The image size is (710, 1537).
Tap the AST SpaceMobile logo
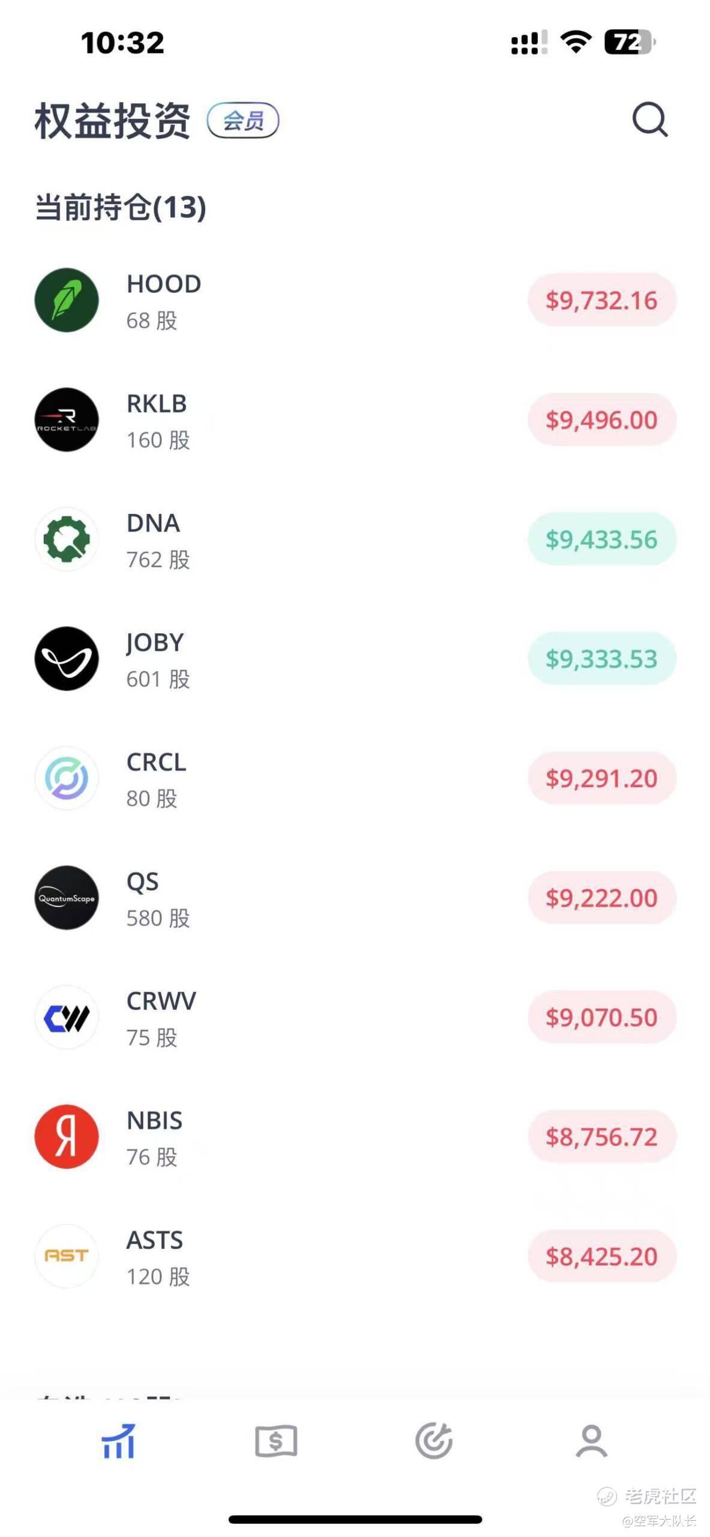67,1256
